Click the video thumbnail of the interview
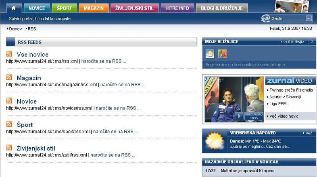317x177 pixels. tap(234, 100)
